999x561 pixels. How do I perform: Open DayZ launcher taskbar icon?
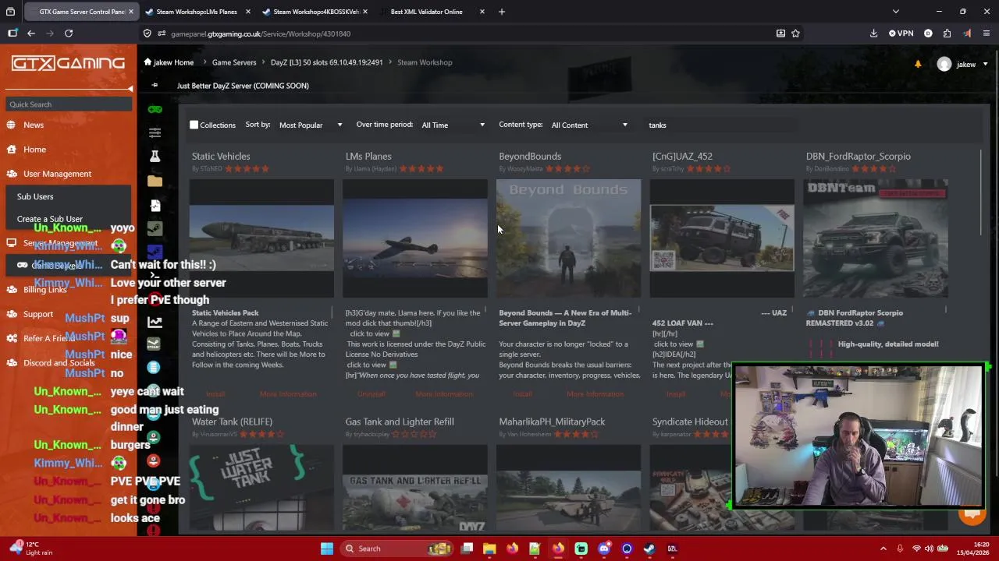672,549
